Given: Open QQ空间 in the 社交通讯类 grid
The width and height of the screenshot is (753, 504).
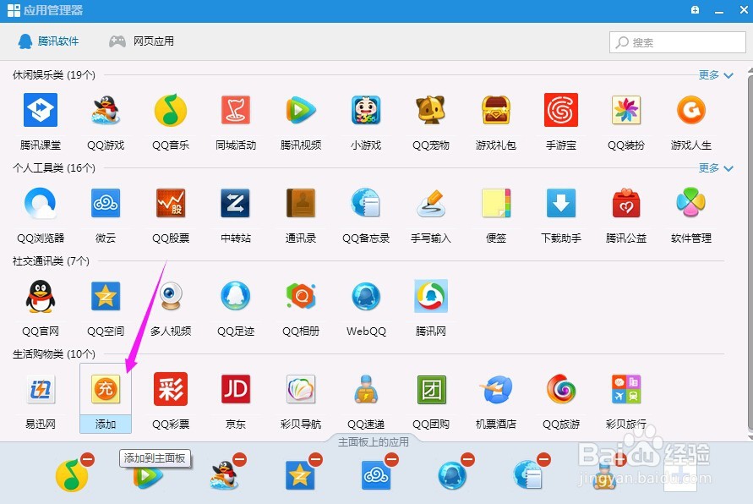Looking at the screenshot, I should 105,297.
